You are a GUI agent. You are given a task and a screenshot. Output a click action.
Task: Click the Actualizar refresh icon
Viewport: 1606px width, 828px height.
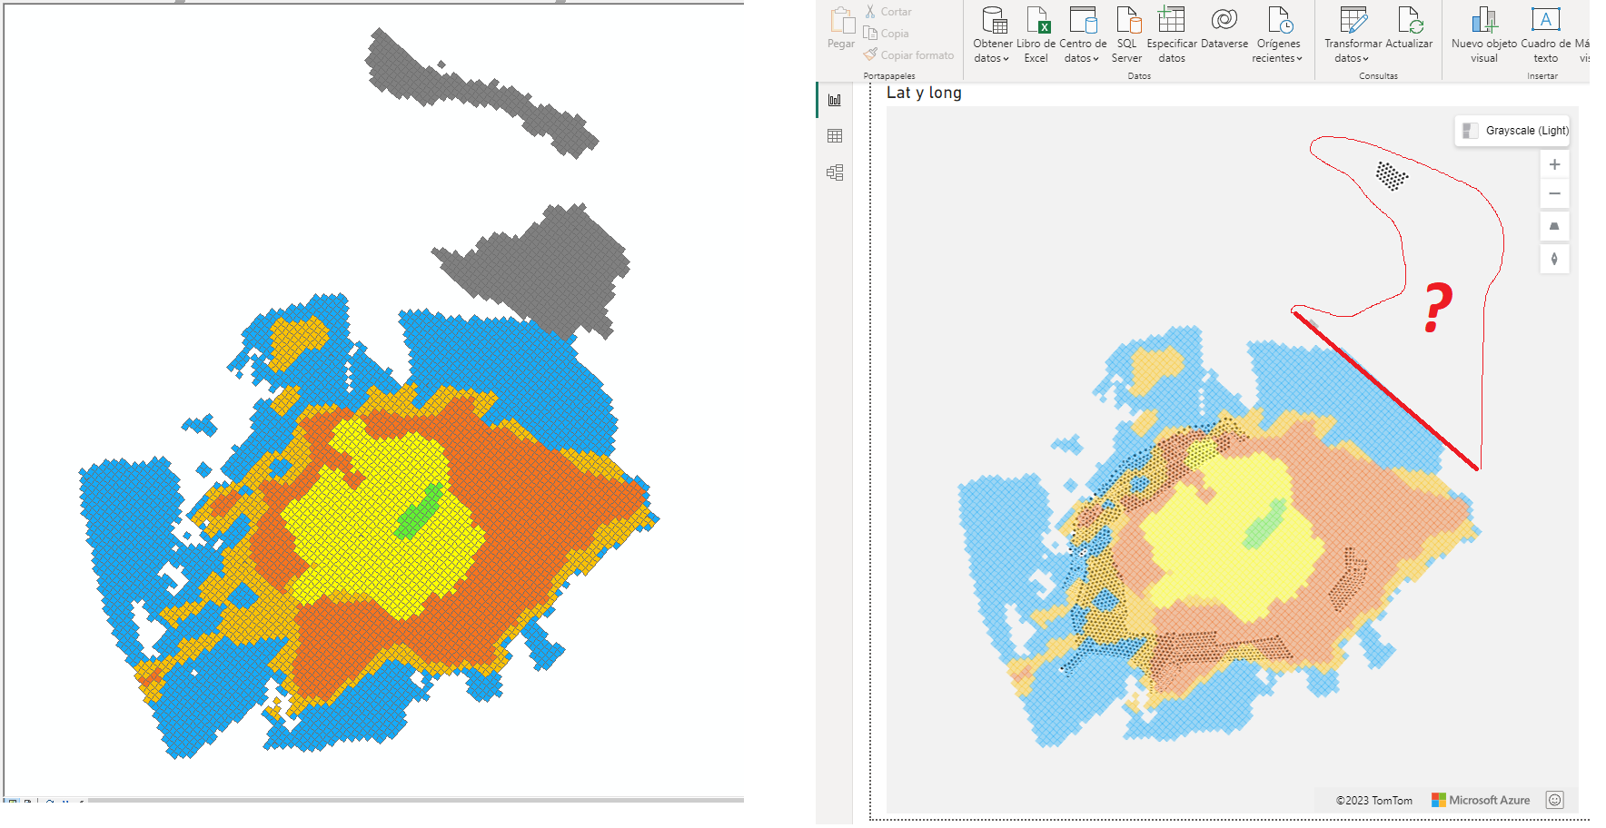point(1410,19)
